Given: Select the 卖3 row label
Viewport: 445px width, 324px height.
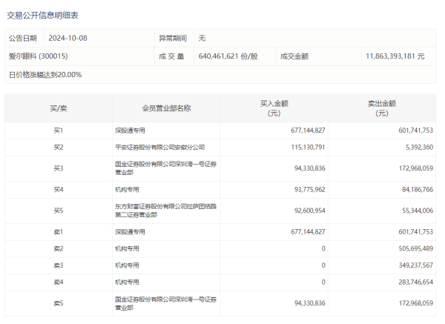Looking at the screenshot, I should click(59, 265).
